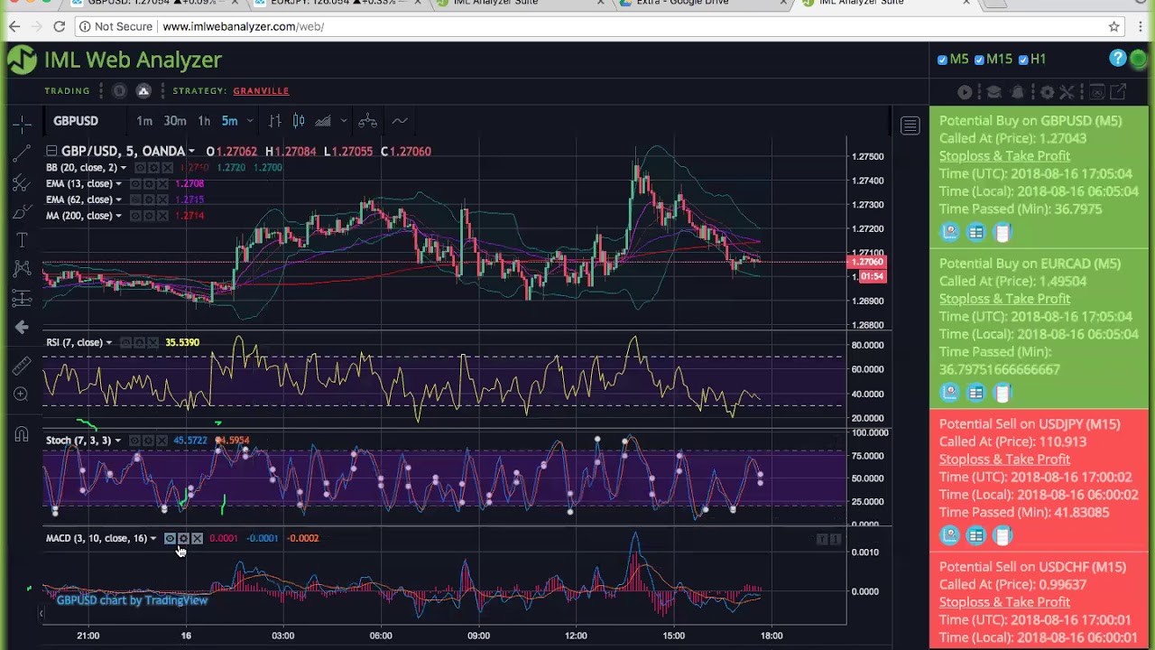Viewport: 1155px width, 650px height.
Task: Select the trend line drawing tool
Action: [x=22, y=154]
